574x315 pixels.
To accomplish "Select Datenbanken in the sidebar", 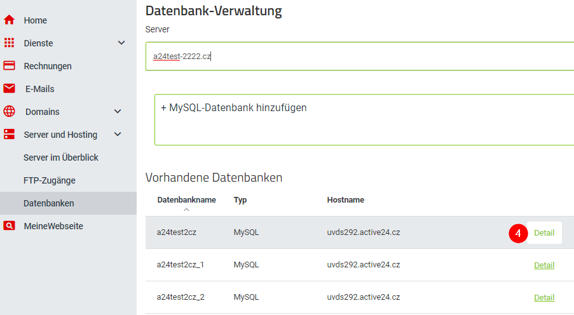I will click(x=68, y=203).
